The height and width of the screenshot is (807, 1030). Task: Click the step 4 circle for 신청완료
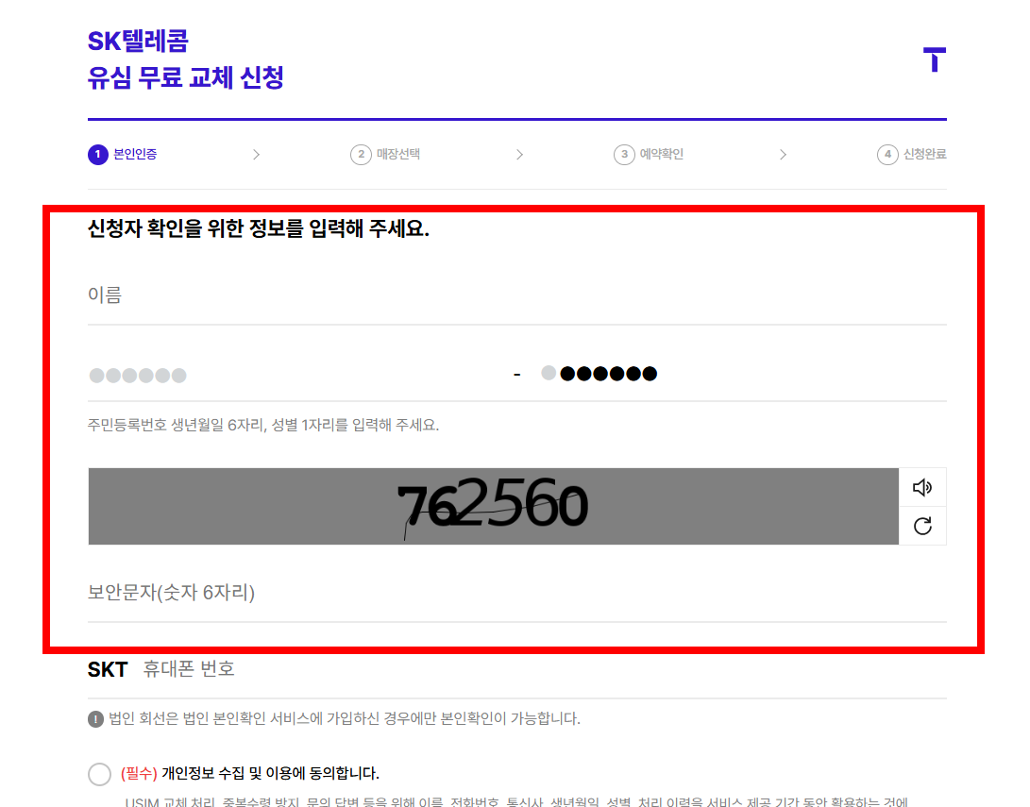click(x=887, y=154)
